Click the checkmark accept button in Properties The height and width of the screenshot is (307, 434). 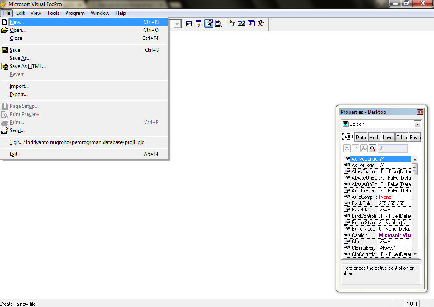pyautogui.click(x=356, y=149)
